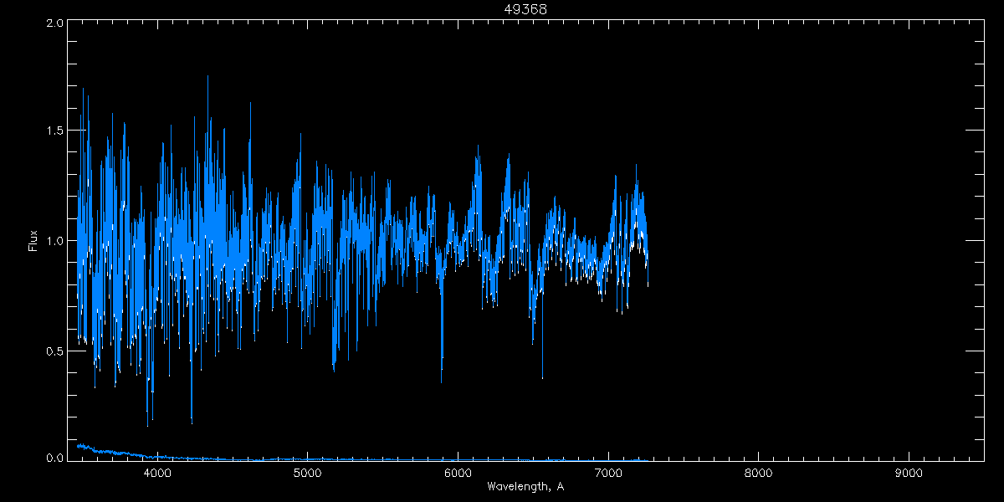Viewport: 1004px width, 502px height.
Task: Click the 1.5 y-axis tick label
Action: 54,131
